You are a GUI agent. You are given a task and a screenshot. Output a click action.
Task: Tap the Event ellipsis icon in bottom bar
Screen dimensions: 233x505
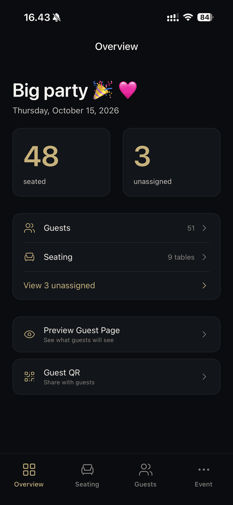point(203,469)
